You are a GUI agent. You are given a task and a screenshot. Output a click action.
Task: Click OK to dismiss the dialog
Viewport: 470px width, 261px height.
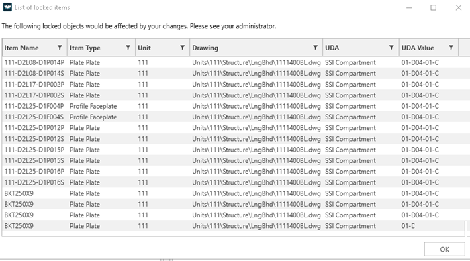pos(444,249)
